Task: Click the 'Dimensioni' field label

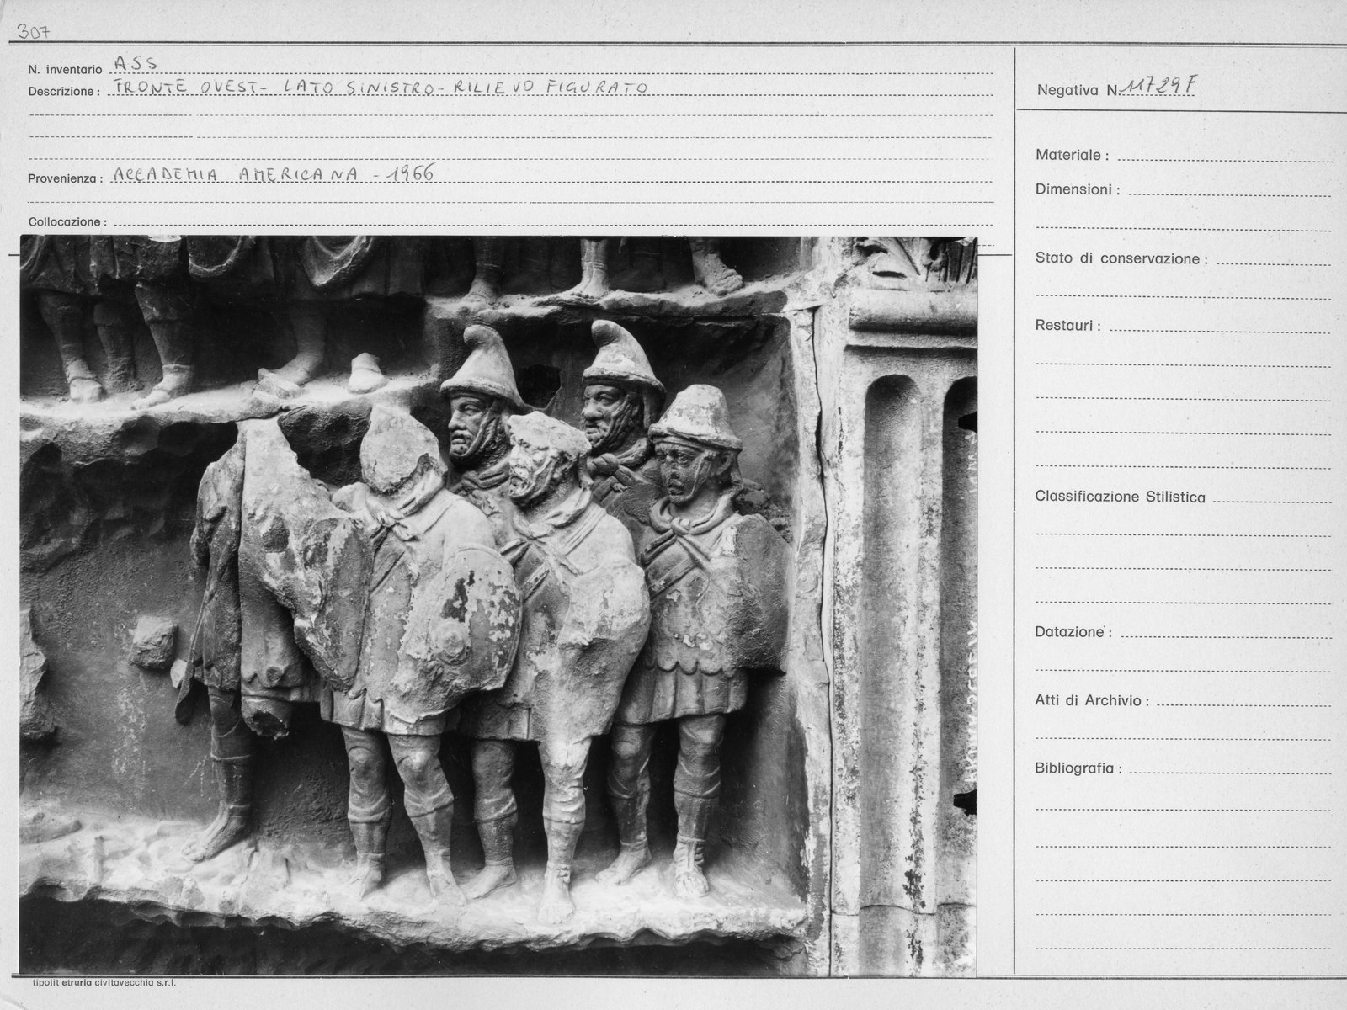Action: (x=1078, y=189)
